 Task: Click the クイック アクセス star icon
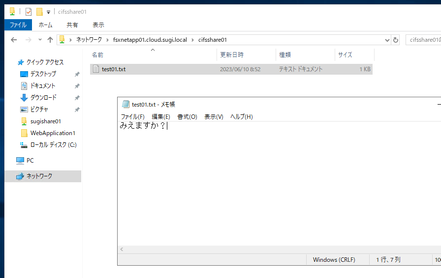[21, 62]
